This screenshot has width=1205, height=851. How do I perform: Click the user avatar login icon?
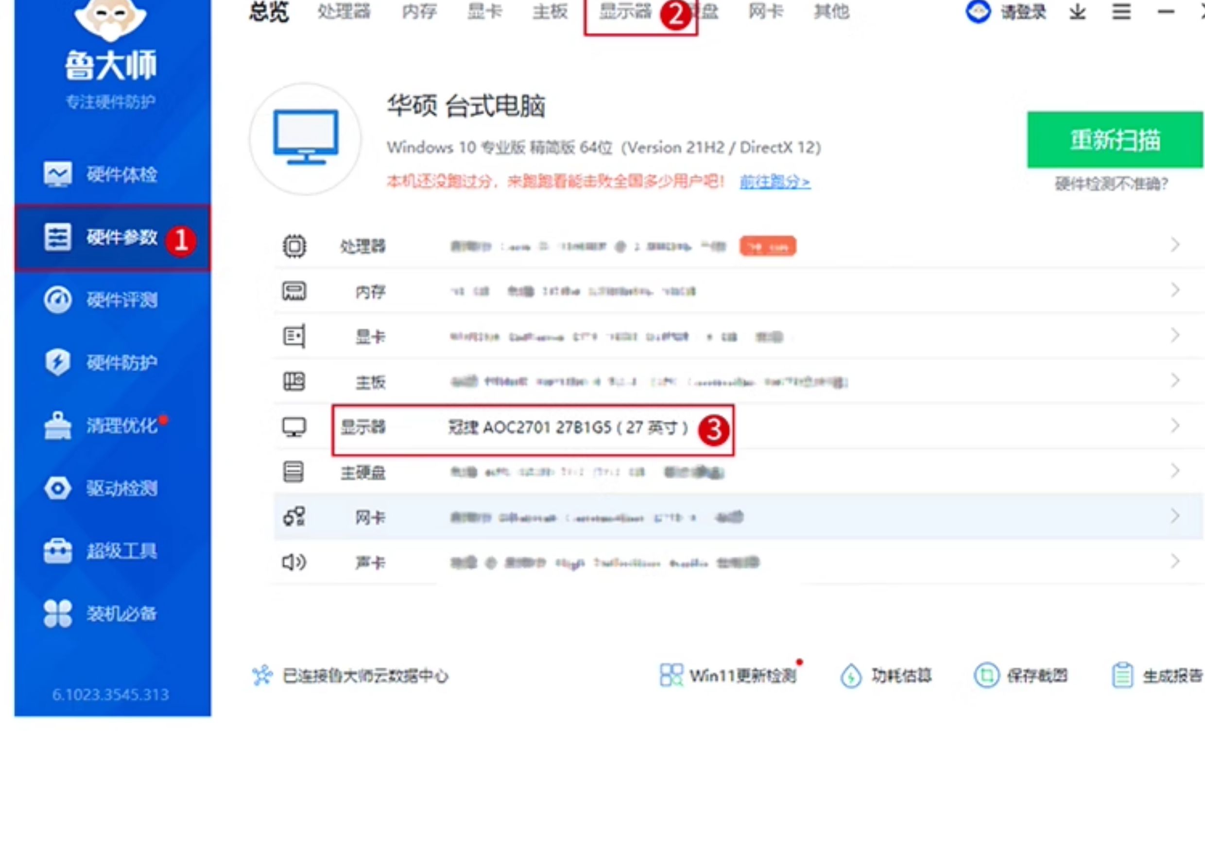pyautogui.click(x=978, y=12)
